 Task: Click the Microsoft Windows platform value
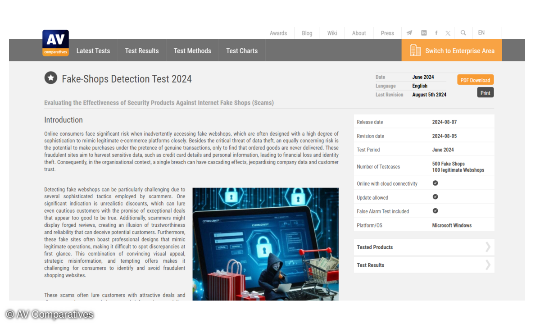pos(452,225)
